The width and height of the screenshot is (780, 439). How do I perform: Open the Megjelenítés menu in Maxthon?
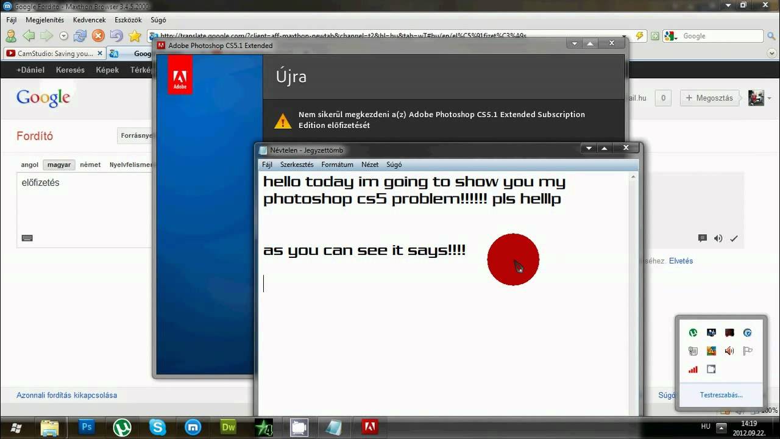click(44, 20)
